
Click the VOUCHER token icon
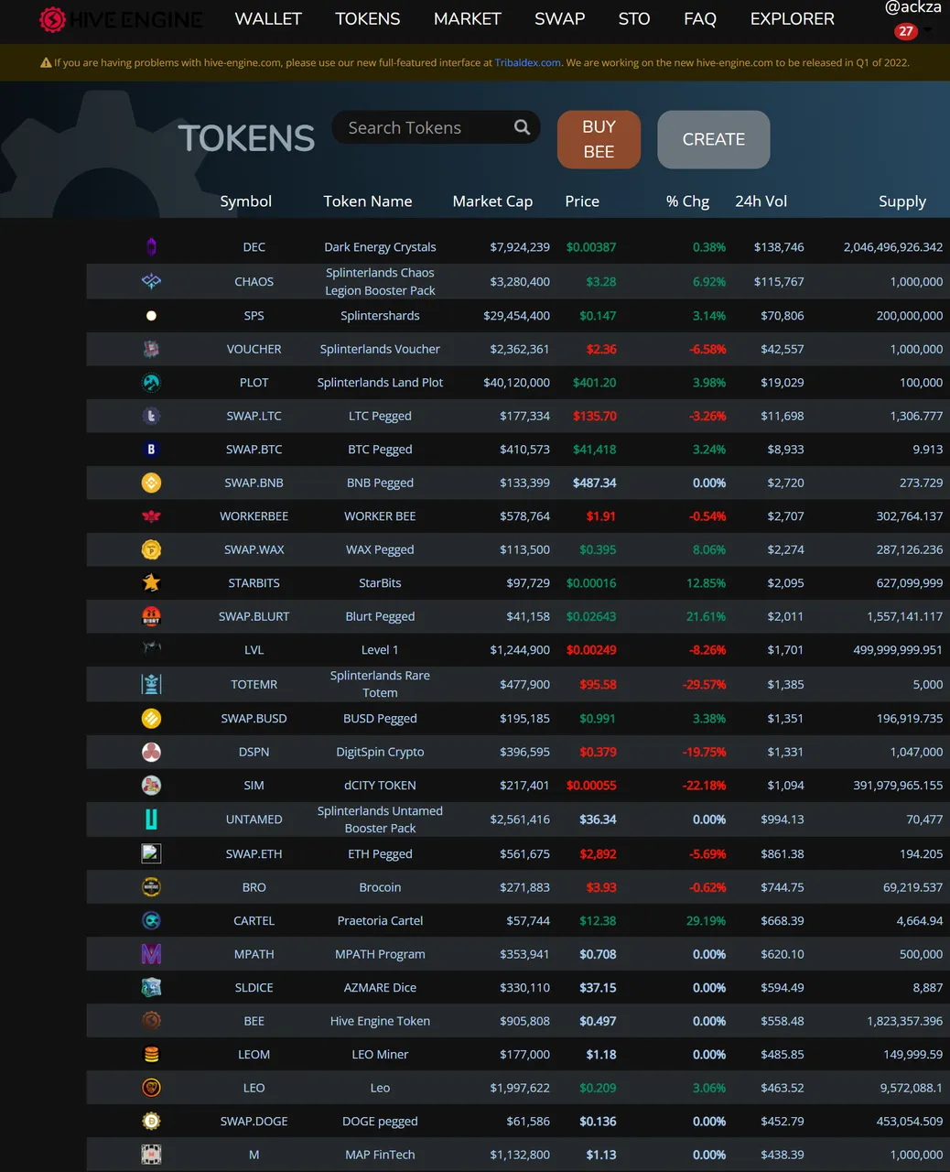tap(151, 349)
